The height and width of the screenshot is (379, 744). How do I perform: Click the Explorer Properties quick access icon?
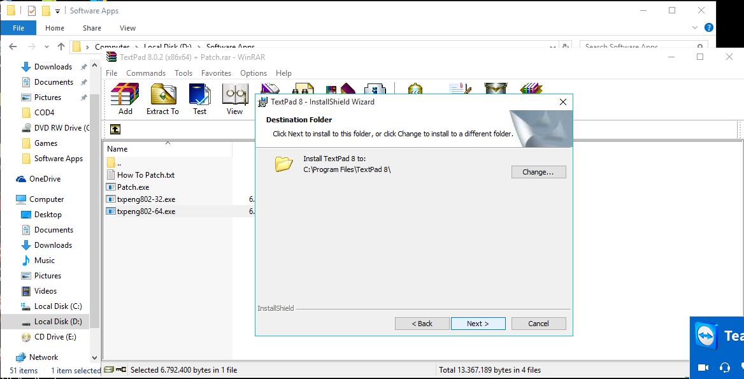[x=32, y=10]
